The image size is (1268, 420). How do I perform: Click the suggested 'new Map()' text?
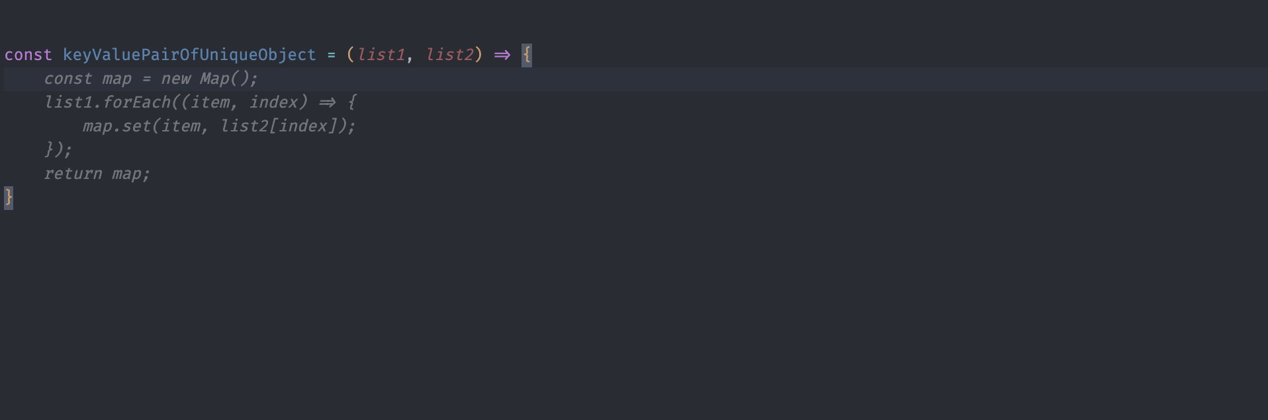(209, 79)
